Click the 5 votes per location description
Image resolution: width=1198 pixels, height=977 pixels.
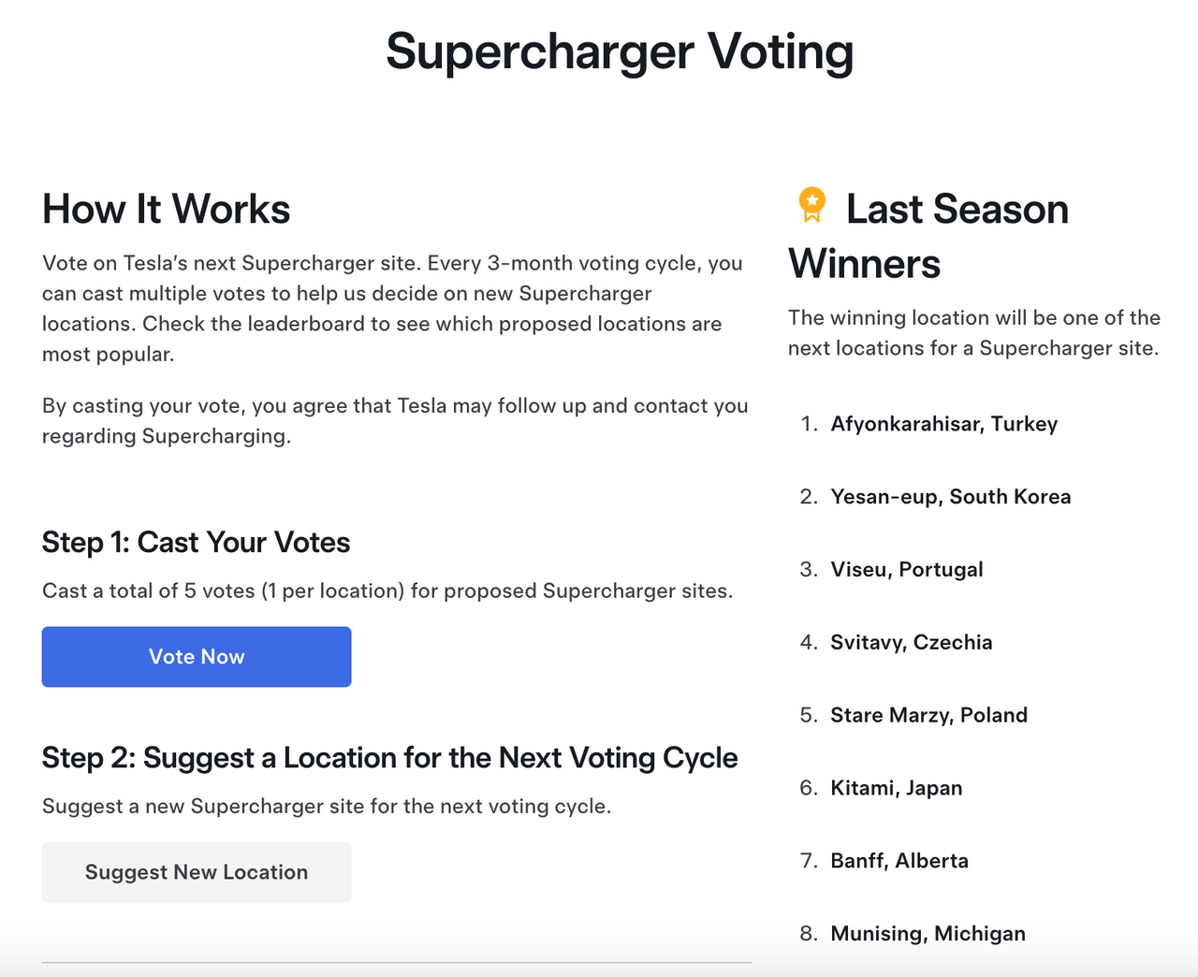click(387, 591)
